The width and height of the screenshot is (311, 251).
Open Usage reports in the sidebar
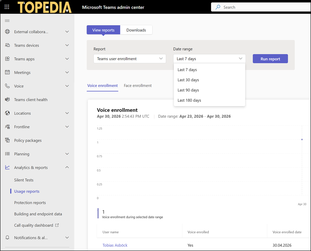[x=27, y=191]
